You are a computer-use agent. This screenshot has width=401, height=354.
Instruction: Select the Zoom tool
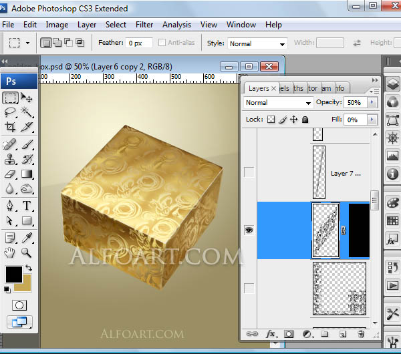(x=26, y=252)
